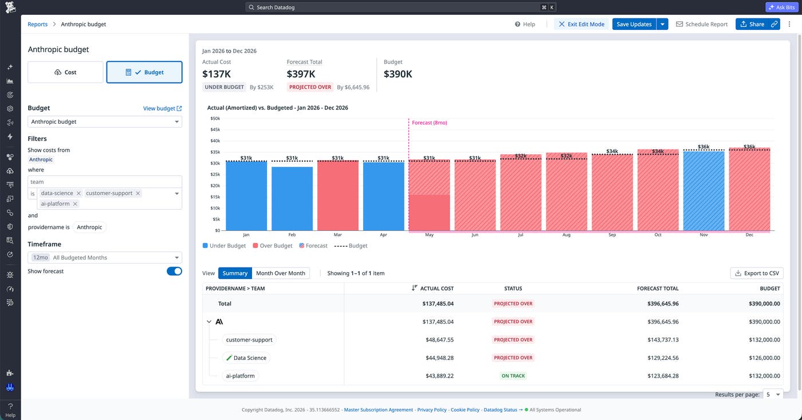This screenshot has height=420, width=802.
Task: Click the March over-budget bar
Action: point(338,195)
